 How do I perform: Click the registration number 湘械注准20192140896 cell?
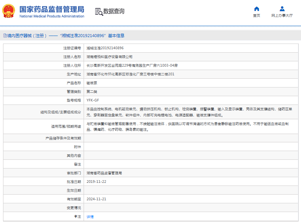[105, 48]
